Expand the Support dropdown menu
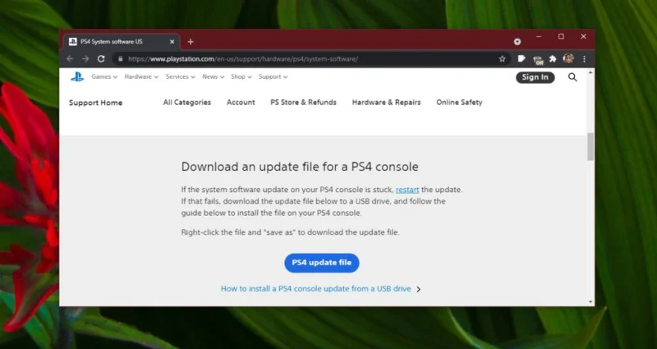 point(273,76)
